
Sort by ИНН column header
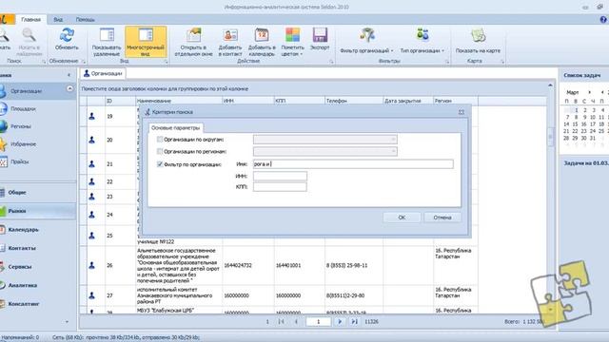(247, 101)
